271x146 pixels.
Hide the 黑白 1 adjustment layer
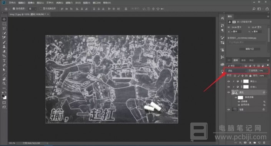pos(229,81)
